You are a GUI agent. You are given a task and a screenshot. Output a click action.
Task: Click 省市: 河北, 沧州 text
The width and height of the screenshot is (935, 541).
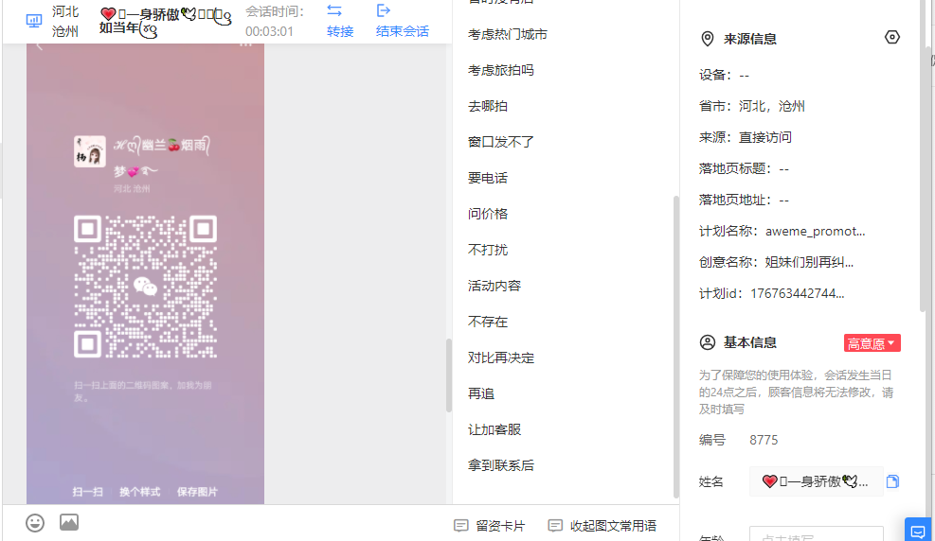tap(752, 107)
